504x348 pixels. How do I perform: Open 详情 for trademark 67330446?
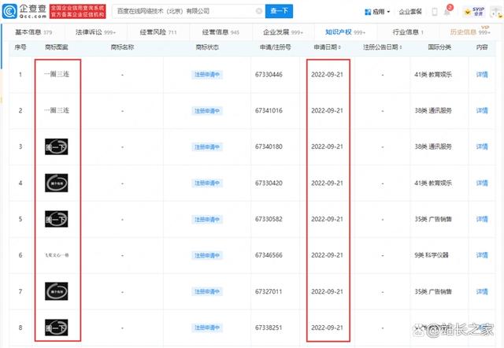[x=482, y=75]
